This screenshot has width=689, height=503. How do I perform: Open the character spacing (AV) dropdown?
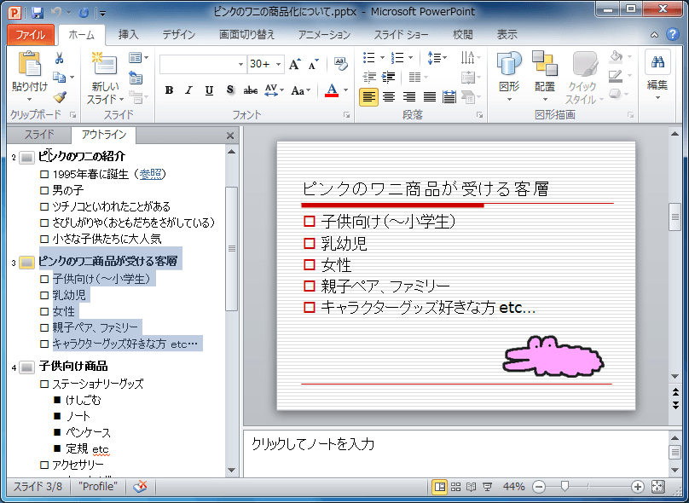point(275,90)
